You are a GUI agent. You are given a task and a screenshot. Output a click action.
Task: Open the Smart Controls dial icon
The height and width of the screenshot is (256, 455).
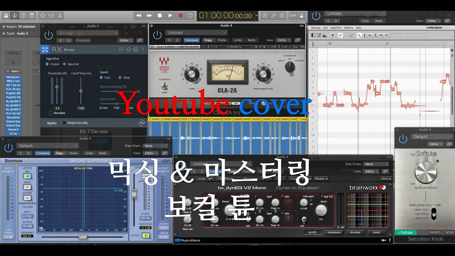click(x=42, y=16)
